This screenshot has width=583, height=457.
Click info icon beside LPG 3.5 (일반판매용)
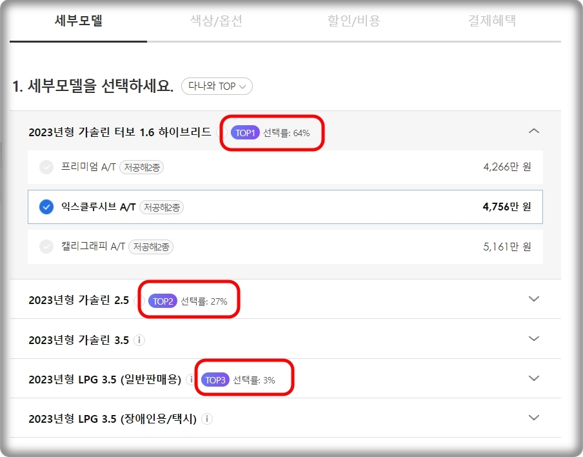191,380
